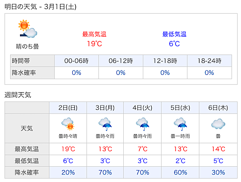The image size is (241, 182).
Task: Select the 12-18時 time slot header
Action: point(165,61)
